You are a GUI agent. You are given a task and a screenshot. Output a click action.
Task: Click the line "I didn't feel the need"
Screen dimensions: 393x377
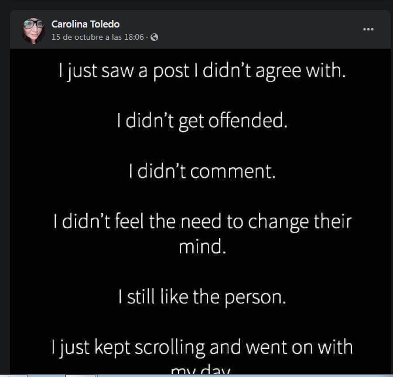click(x=202, y=222)
